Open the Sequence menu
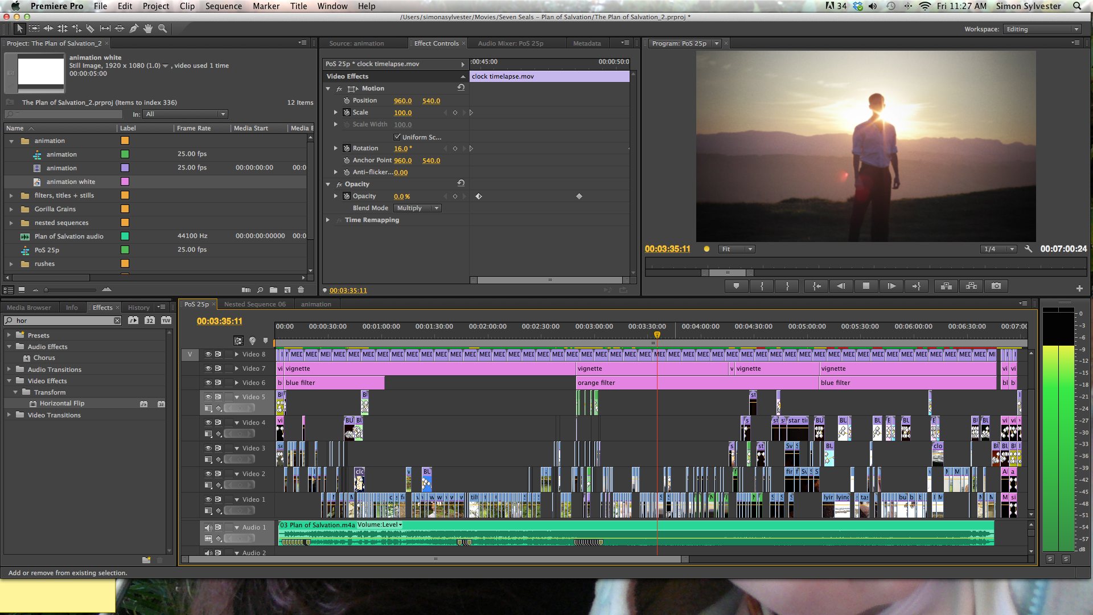 point(223,6)
